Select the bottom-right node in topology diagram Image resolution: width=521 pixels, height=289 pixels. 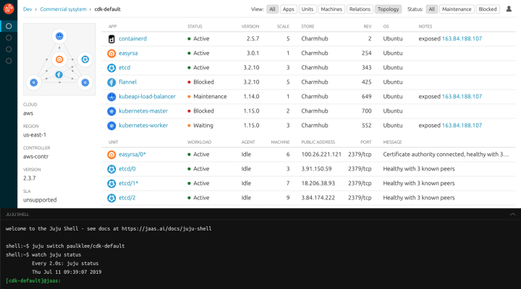click(x=85, y=82)
